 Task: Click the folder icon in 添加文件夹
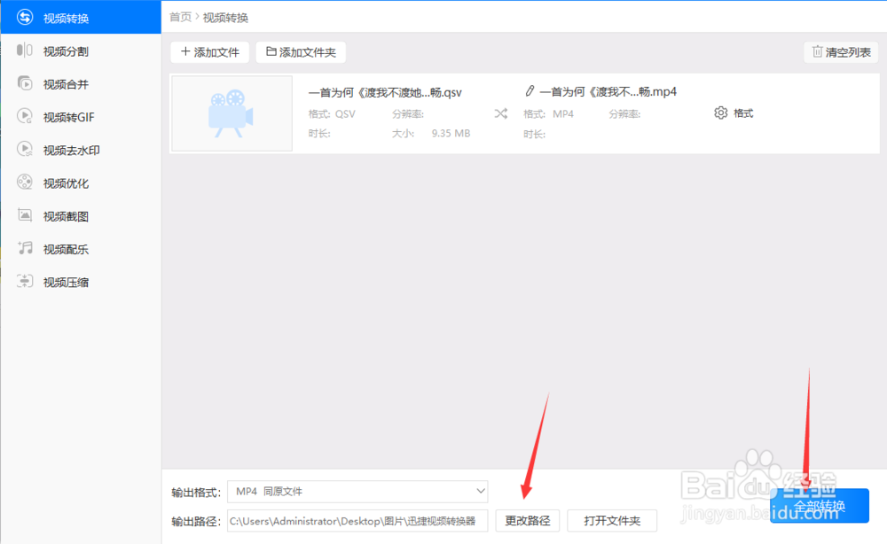(x=271, y=51)
